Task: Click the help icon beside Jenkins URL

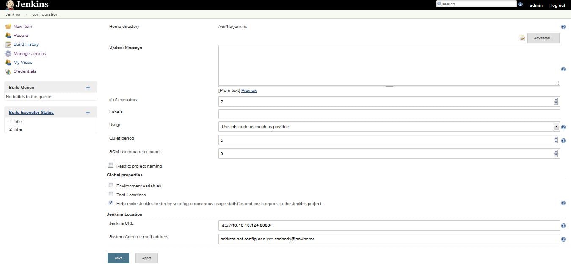Action: click(563, 225)
